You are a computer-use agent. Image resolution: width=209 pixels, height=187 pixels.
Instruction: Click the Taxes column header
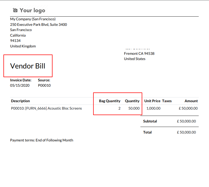tap(167, 101)
